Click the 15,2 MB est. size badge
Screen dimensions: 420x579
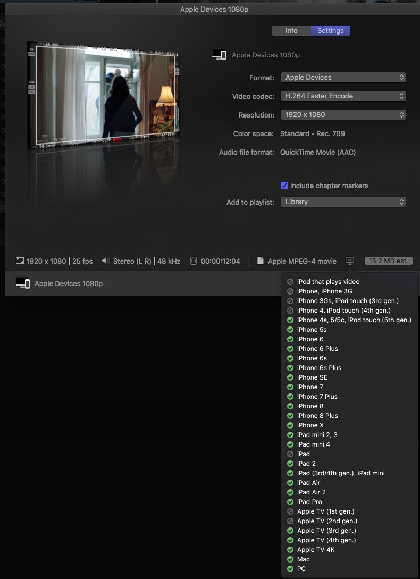point(389,261)
